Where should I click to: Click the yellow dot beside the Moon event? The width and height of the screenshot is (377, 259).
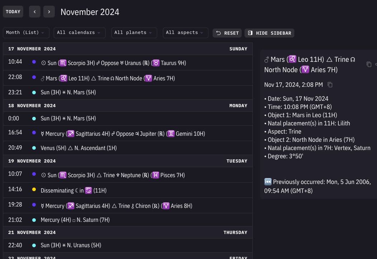[34, 189]
